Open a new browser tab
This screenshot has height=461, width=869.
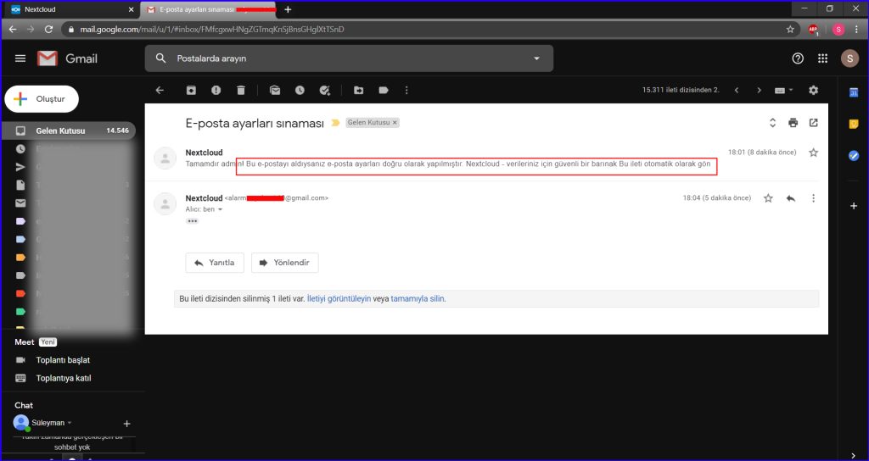[288, 9]
